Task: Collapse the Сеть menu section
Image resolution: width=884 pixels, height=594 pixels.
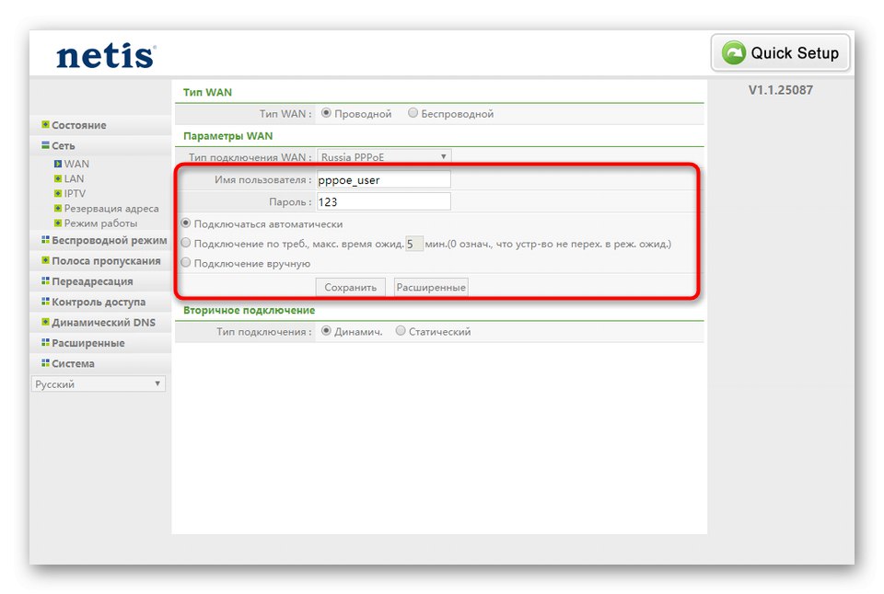Action: coord(64,146)
